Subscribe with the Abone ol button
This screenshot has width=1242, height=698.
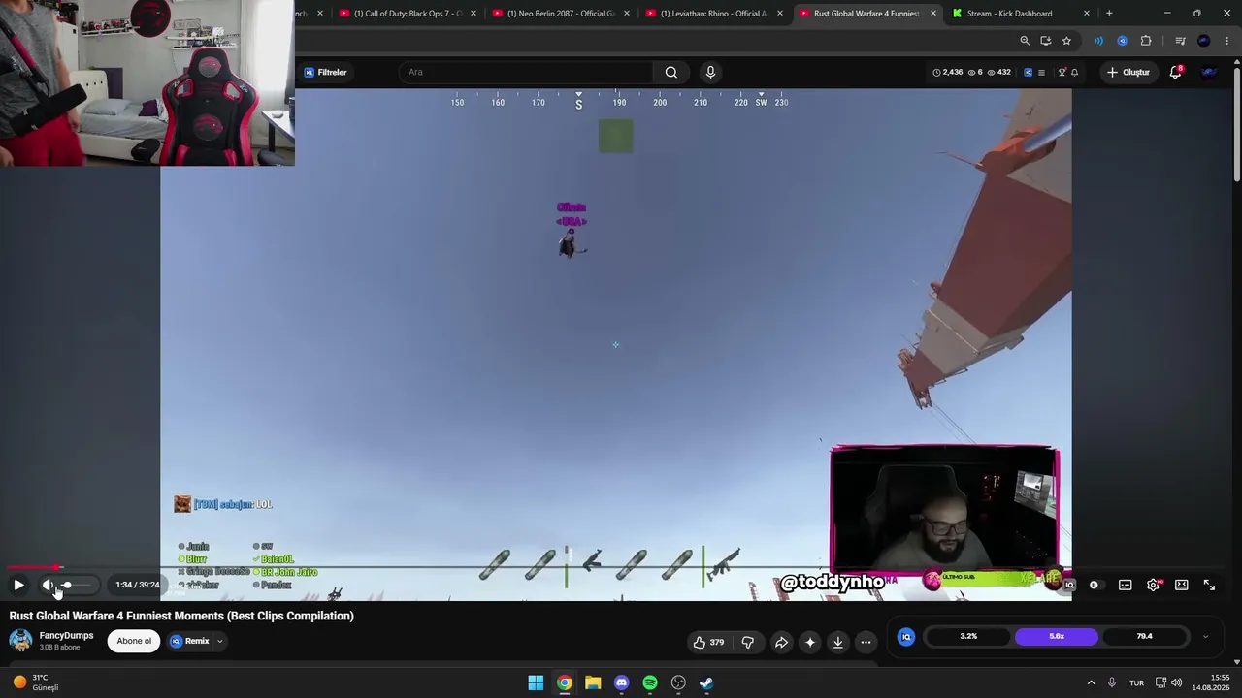(x=134, y=641)
